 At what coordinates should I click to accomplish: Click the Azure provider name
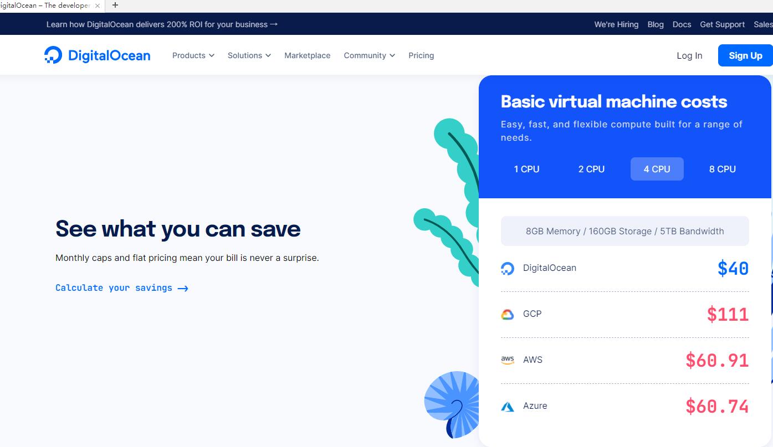[535, 405]
